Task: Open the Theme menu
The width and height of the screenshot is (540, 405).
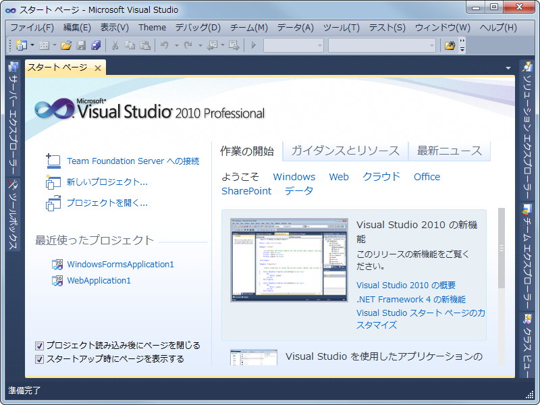Action: 153,28
